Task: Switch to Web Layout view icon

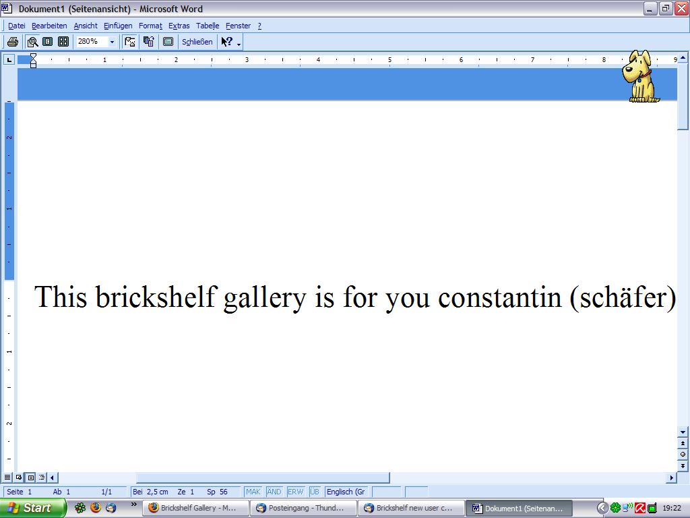Action: (x=19, y=477)
